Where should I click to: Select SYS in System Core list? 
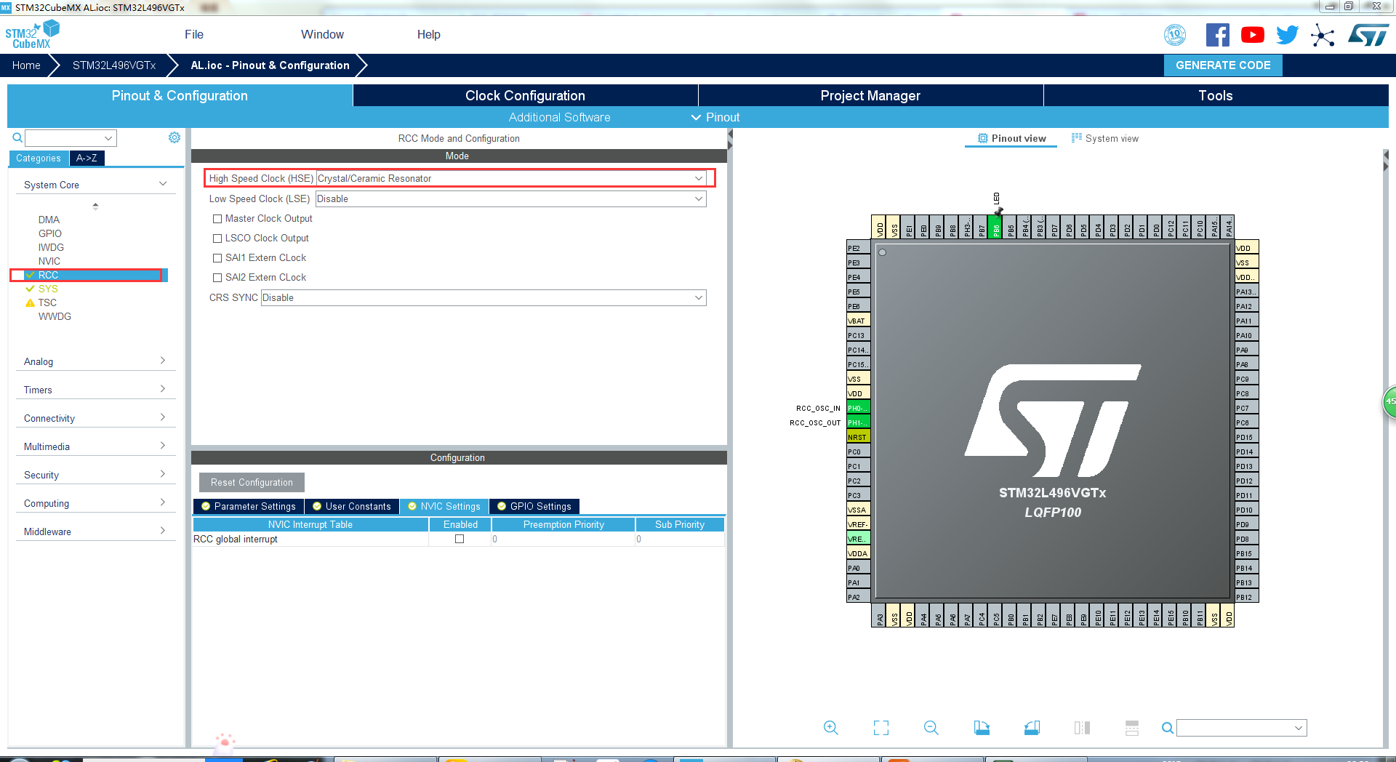(48, 289)
